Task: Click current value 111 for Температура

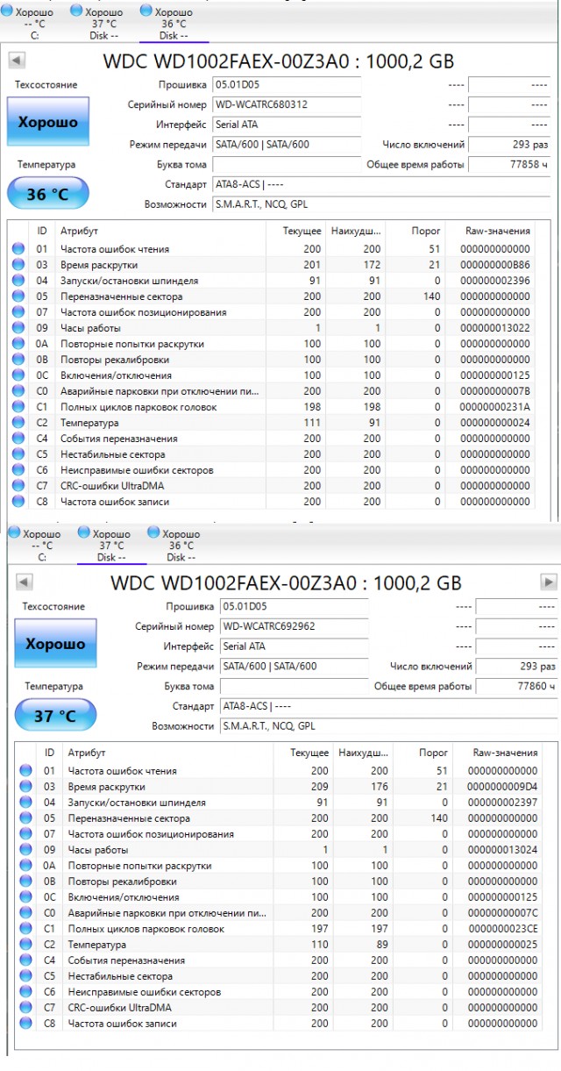Action: tap(312, 423)
